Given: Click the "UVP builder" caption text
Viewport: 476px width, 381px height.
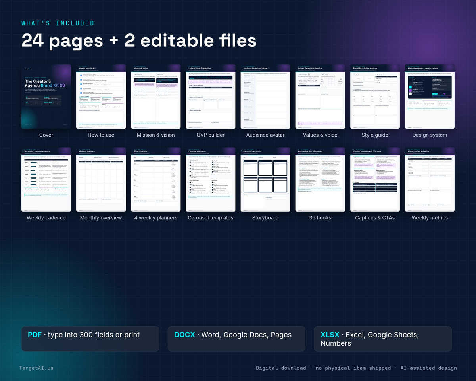Looking at the screenshot, I should tap(211, 135).
